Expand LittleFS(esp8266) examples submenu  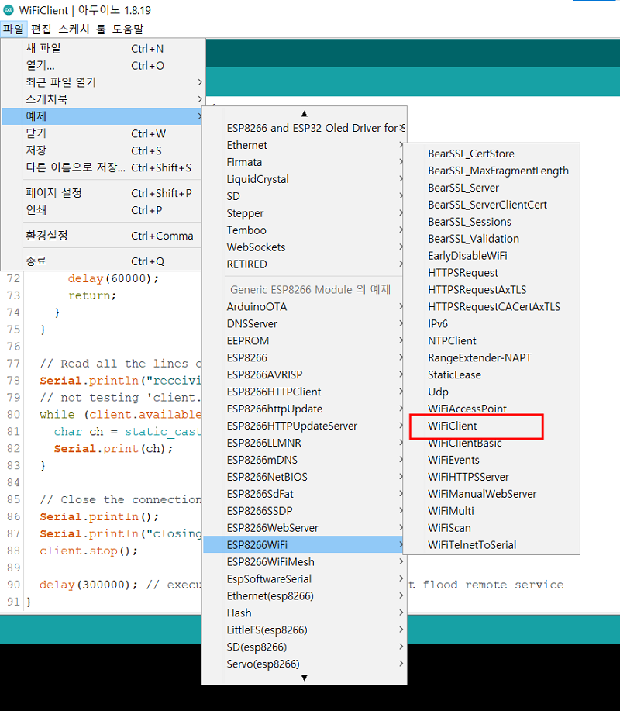click(304, 630)
